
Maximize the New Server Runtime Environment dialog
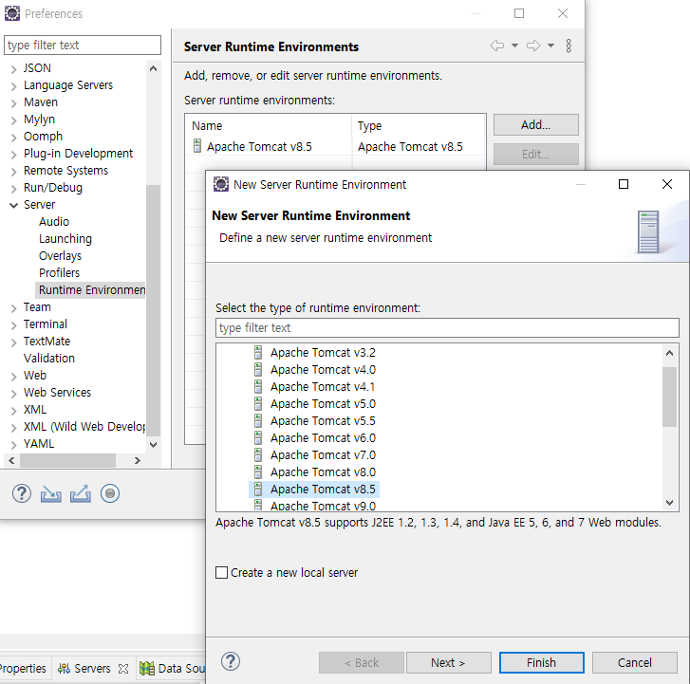pyautogui.click(x=624, y=184)
